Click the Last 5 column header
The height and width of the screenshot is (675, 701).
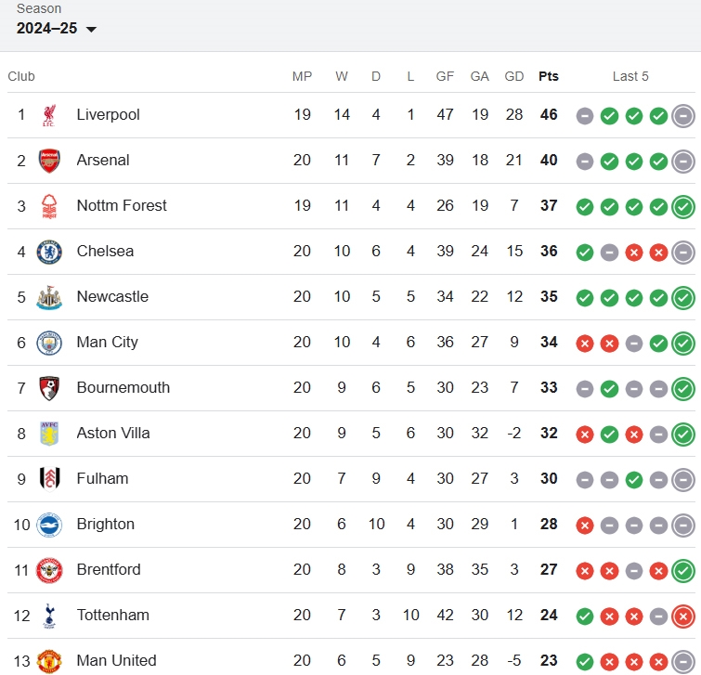coord(630,76)
